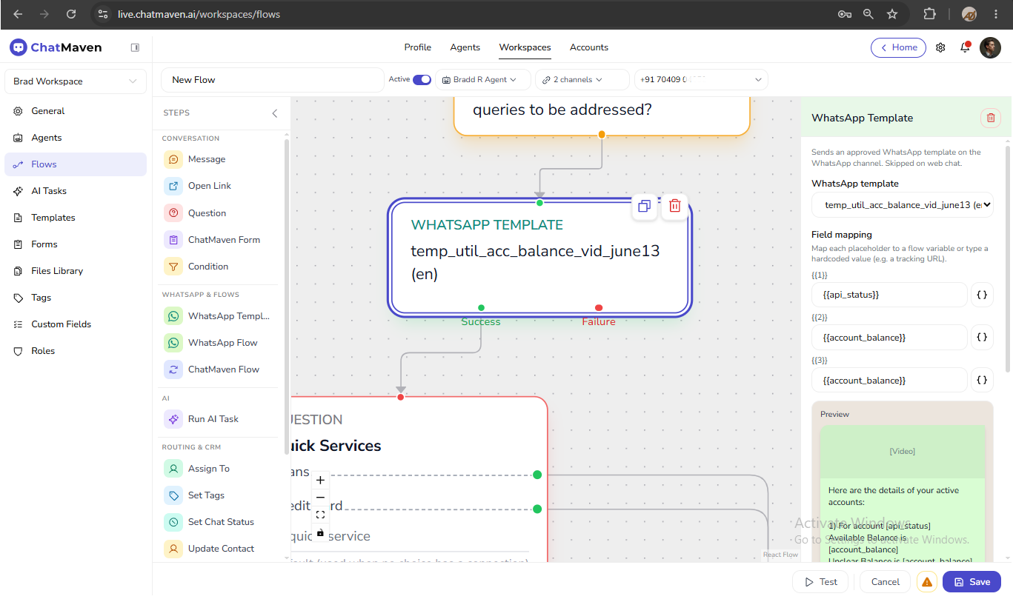The width and height of the screenshot is (1013, 602).
Task: Delete the WhatsApp Template node on canvas
Action: (675, 206)
